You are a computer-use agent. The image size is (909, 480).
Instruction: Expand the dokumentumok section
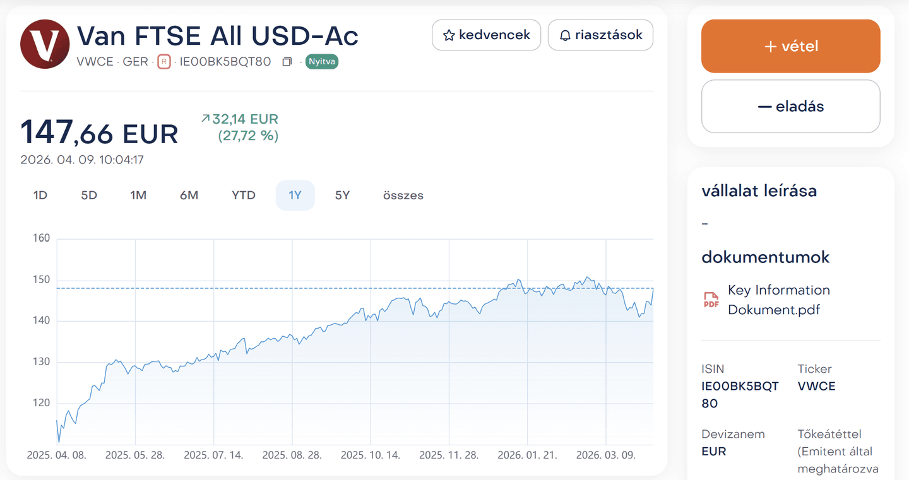[x=766, y=257]
